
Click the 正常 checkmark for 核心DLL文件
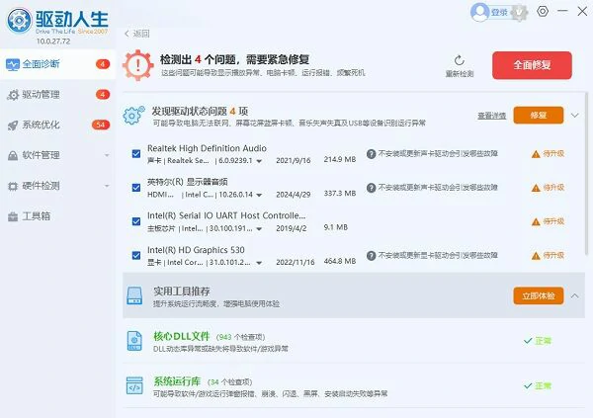pos(528,341)
